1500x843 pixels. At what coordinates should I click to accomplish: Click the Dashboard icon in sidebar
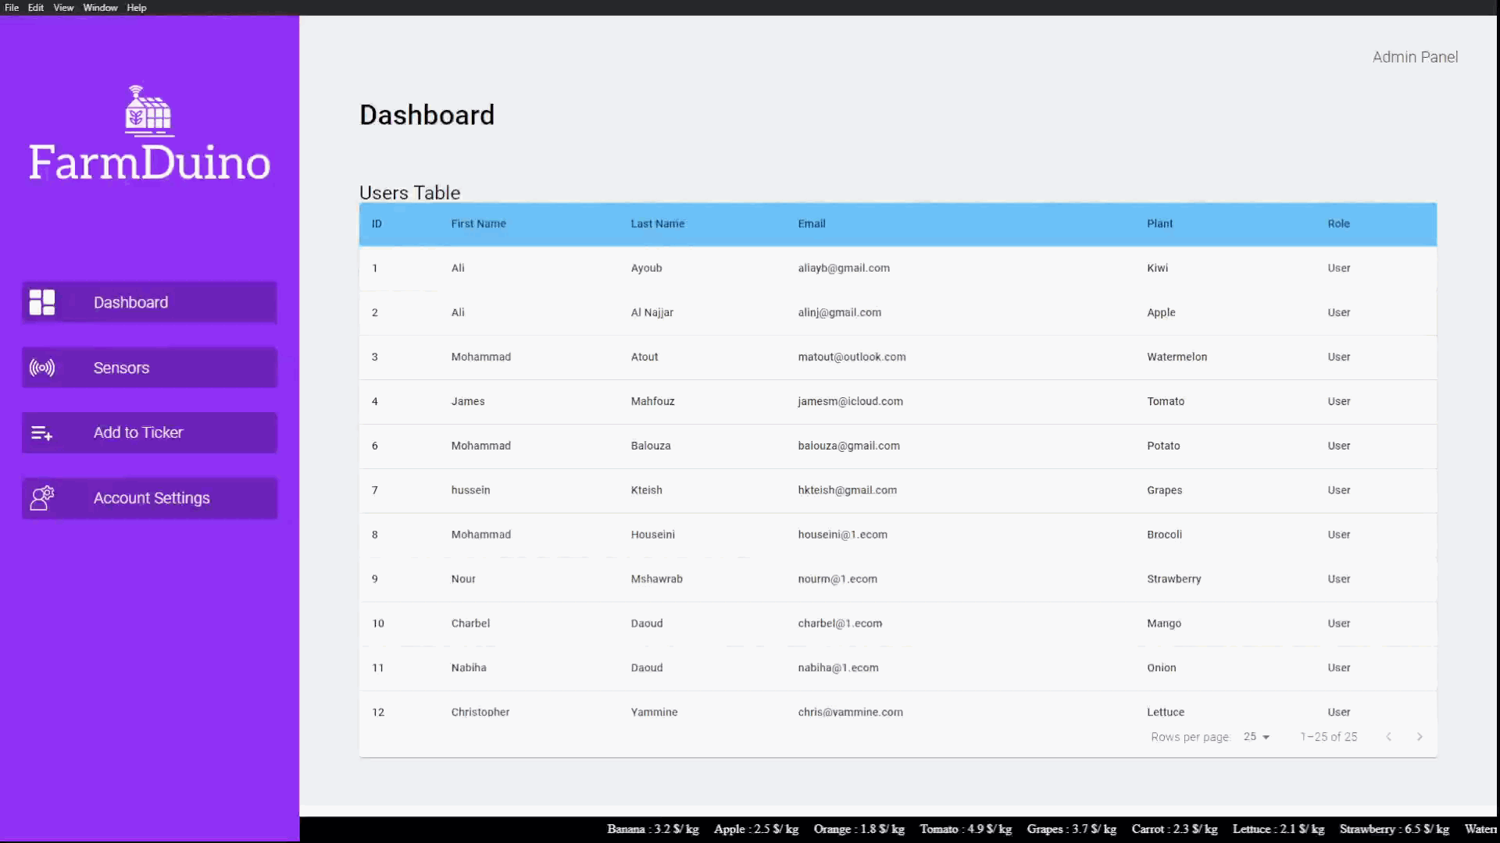coord(41,301)
